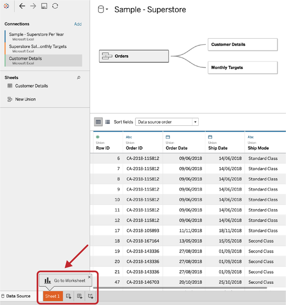286x305 pixels.
Task: Select the Customer Details connection
Action: pyautogui.click(x=43, y=60)
